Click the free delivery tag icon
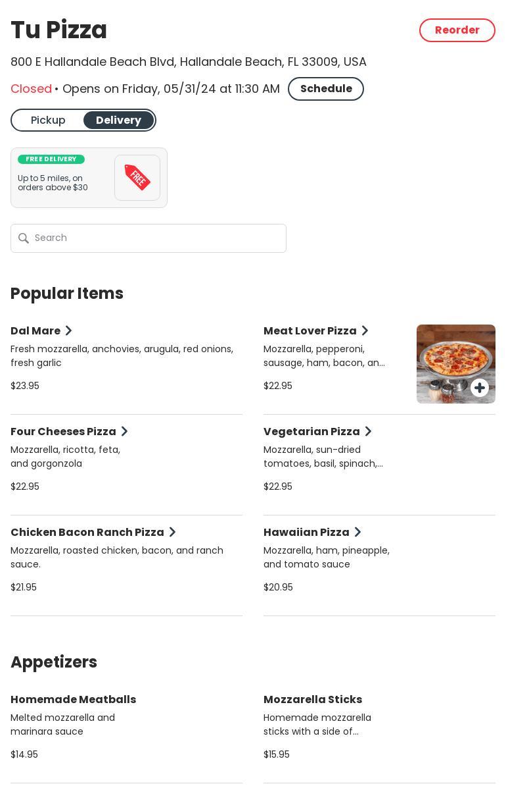 point(137,178)
